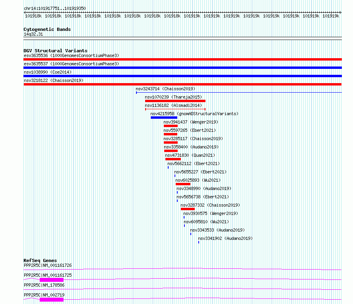The height and width of the screenshot is (304, 353).
Task: Click the red bar for esv3635536
Action: point(182,59)
